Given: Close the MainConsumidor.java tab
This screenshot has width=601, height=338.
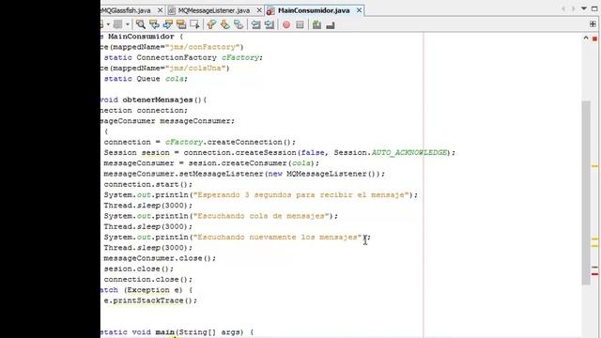Looking at the screenshot, I should click(359, 10).
